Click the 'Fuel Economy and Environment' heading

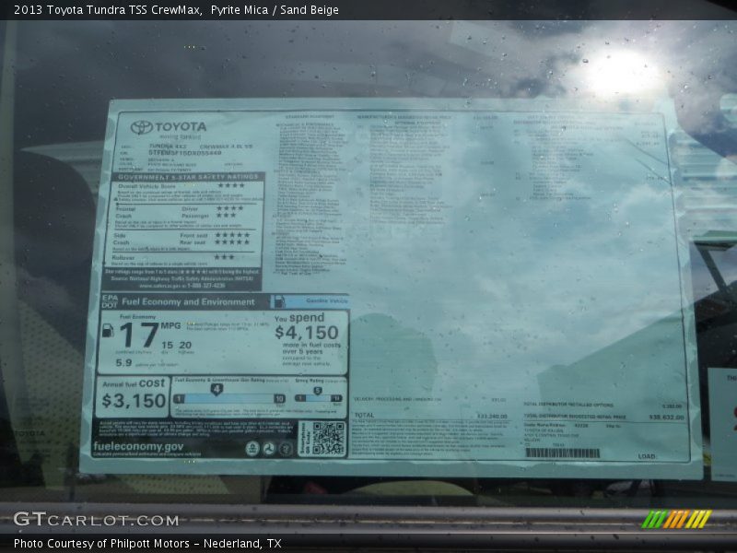point(188,302)
